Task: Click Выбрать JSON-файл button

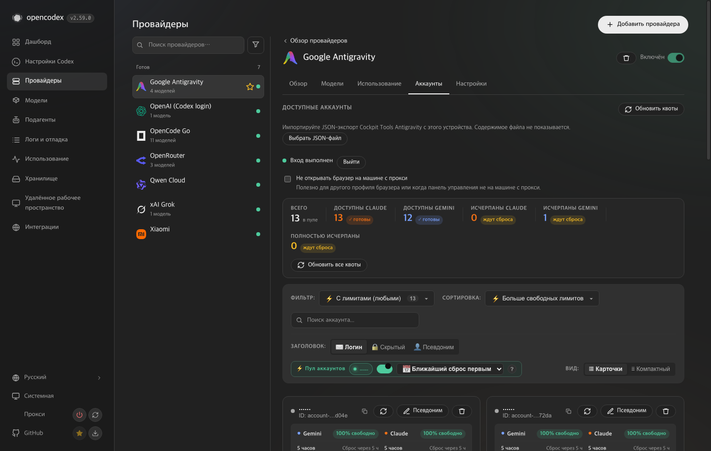Action: (x=315, y=138)
